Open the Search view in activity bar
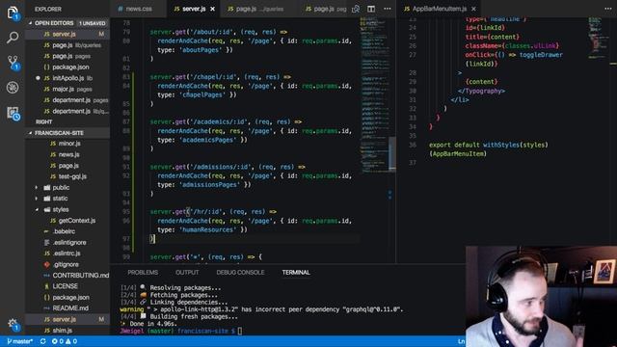617x347 pixels. tap(13, 38)
